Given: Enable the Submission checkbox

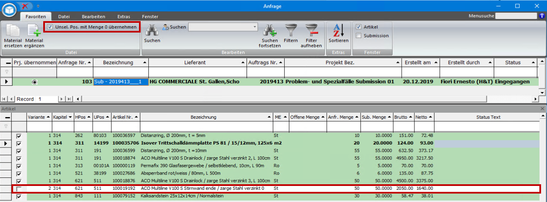Looking at the screenshot, I should (358, 36).
